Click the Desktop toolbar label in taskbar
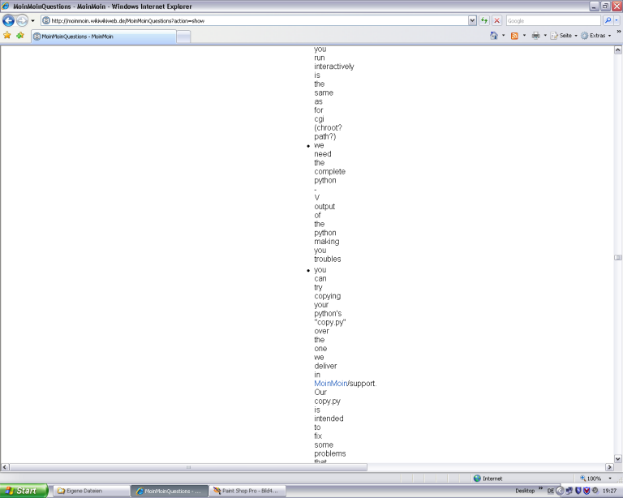Viewport: 623px width, 498px height. 525,491
